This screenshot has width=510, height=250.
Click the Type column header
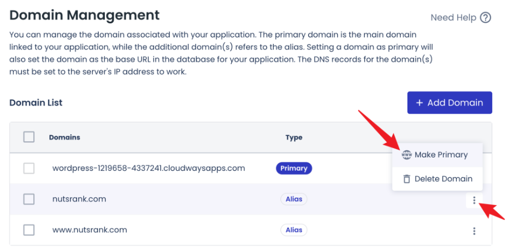[x=294, y=137]
